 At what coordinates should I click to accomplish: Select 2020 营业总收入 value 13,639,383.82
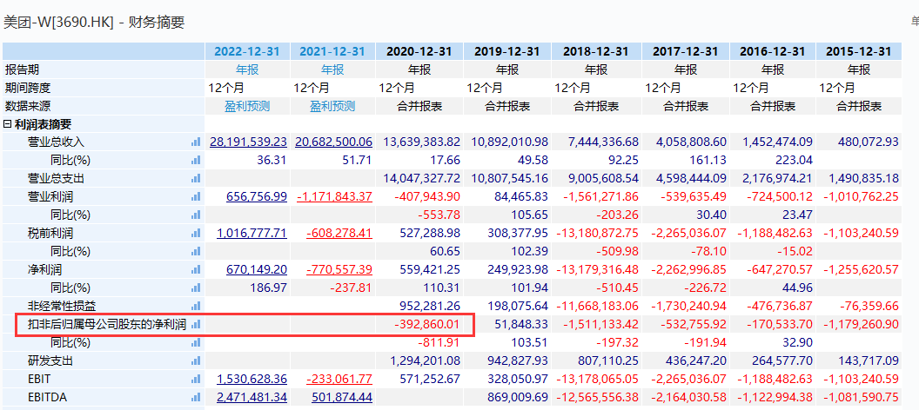point(422,142)
